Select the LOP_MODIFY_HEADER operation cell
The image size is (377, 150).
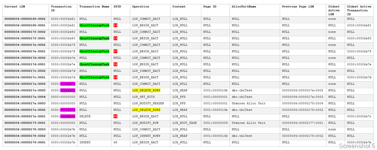(148, 103)
